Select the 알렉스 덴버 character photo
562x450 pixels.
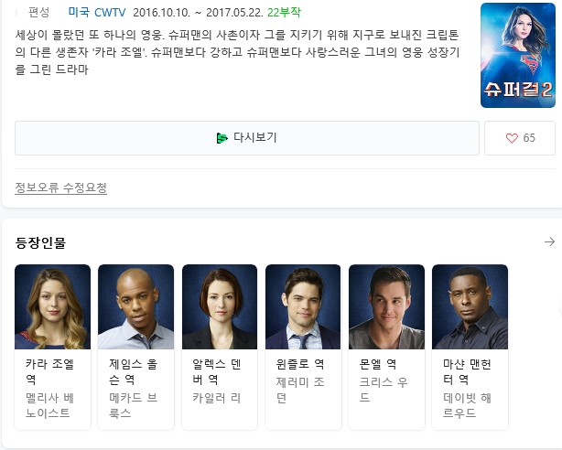click(220, 306)
